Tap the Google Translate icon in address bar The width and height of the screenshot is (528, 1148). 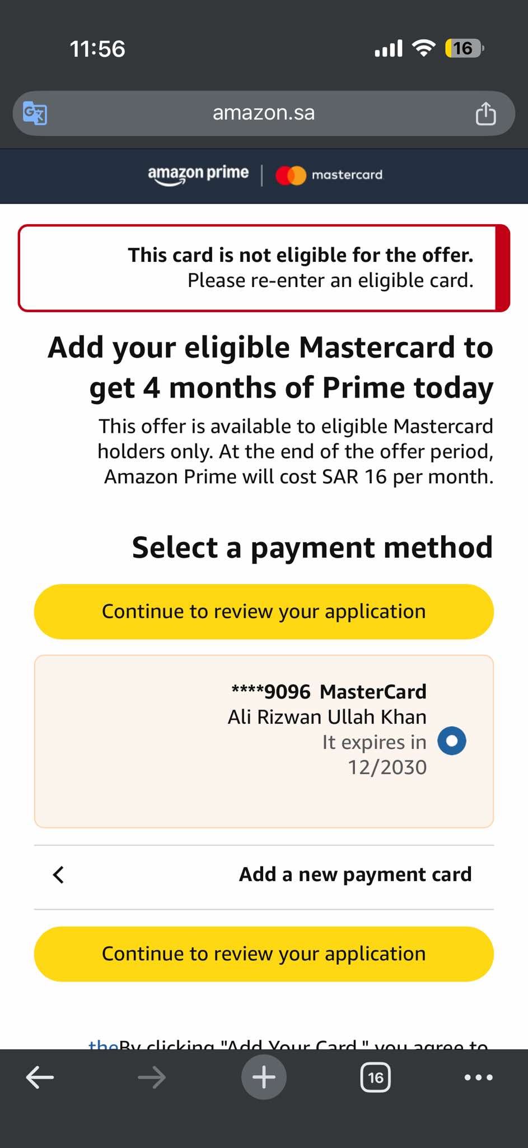point(35,114)
